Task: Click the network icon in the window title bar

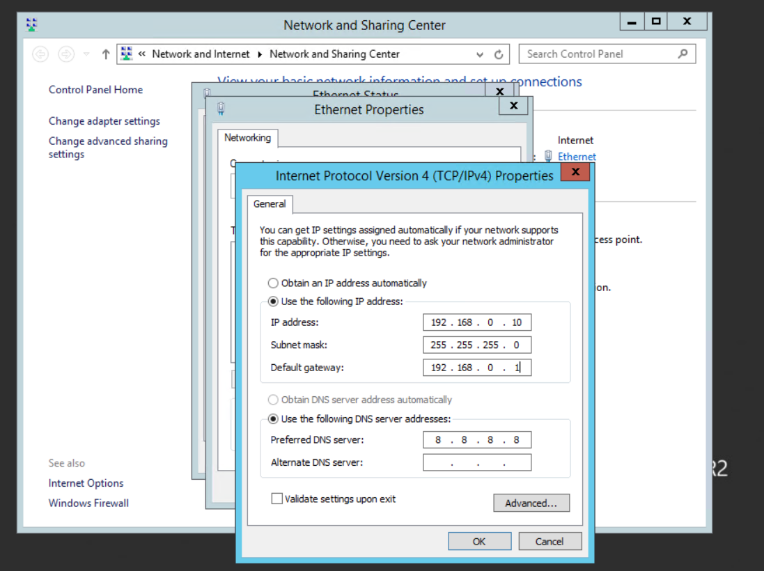Action: (x=30, y=23)
